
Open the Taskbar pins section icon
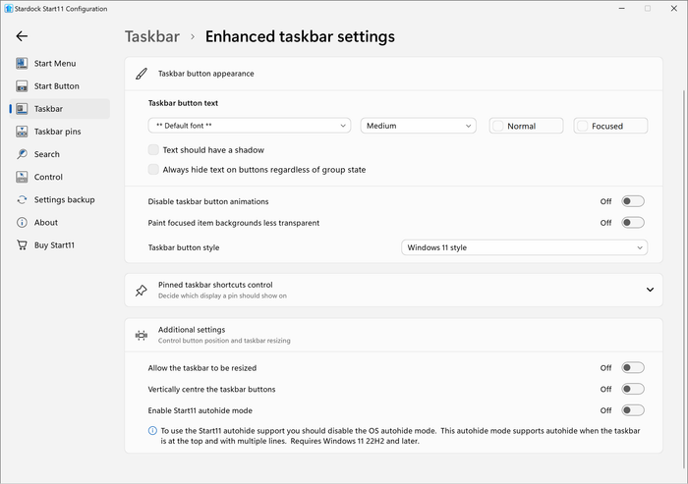[22, 132]
